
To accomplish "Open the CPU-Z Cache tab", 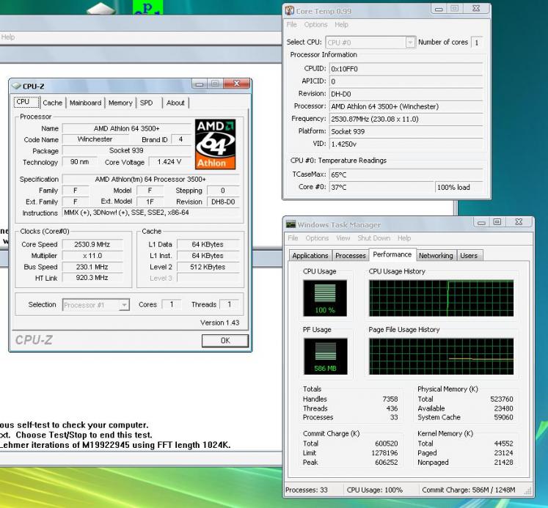I will click(52, 103).
